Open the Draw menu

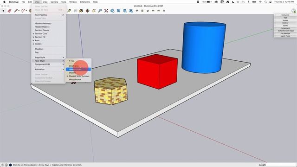pyautogui.click(x=45, y=2)
